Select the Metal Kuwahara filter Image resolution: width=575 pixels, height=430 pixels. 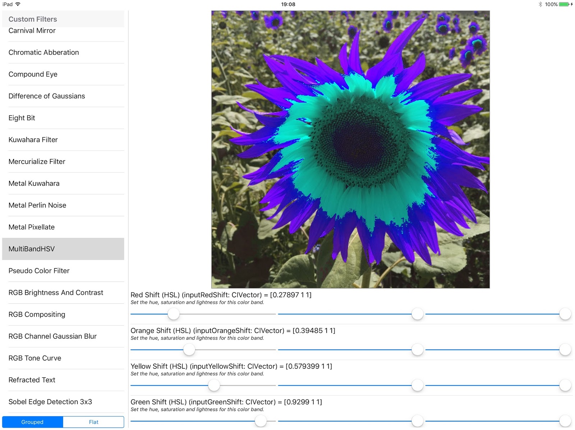(x=33, y=183)
